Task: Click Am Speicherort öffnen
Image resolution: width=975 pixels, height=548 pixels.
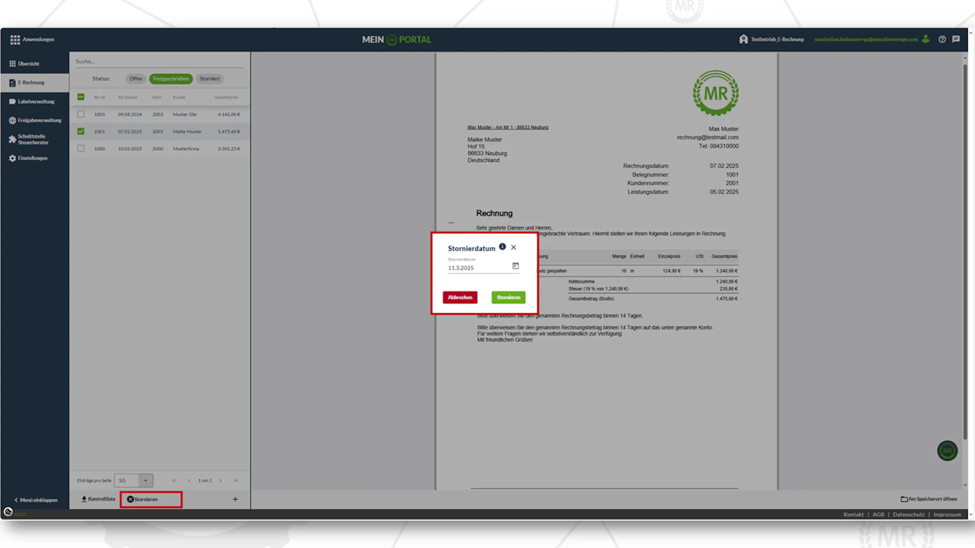Action: pos(929,499)
